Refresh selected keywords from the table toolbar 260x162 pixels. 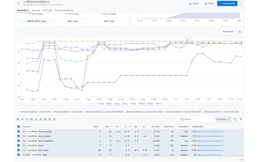27,119
